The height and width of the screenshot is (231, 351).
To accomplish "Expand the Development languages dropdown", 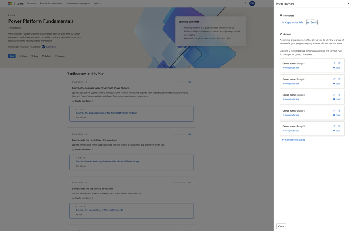I will pos(78,3).
